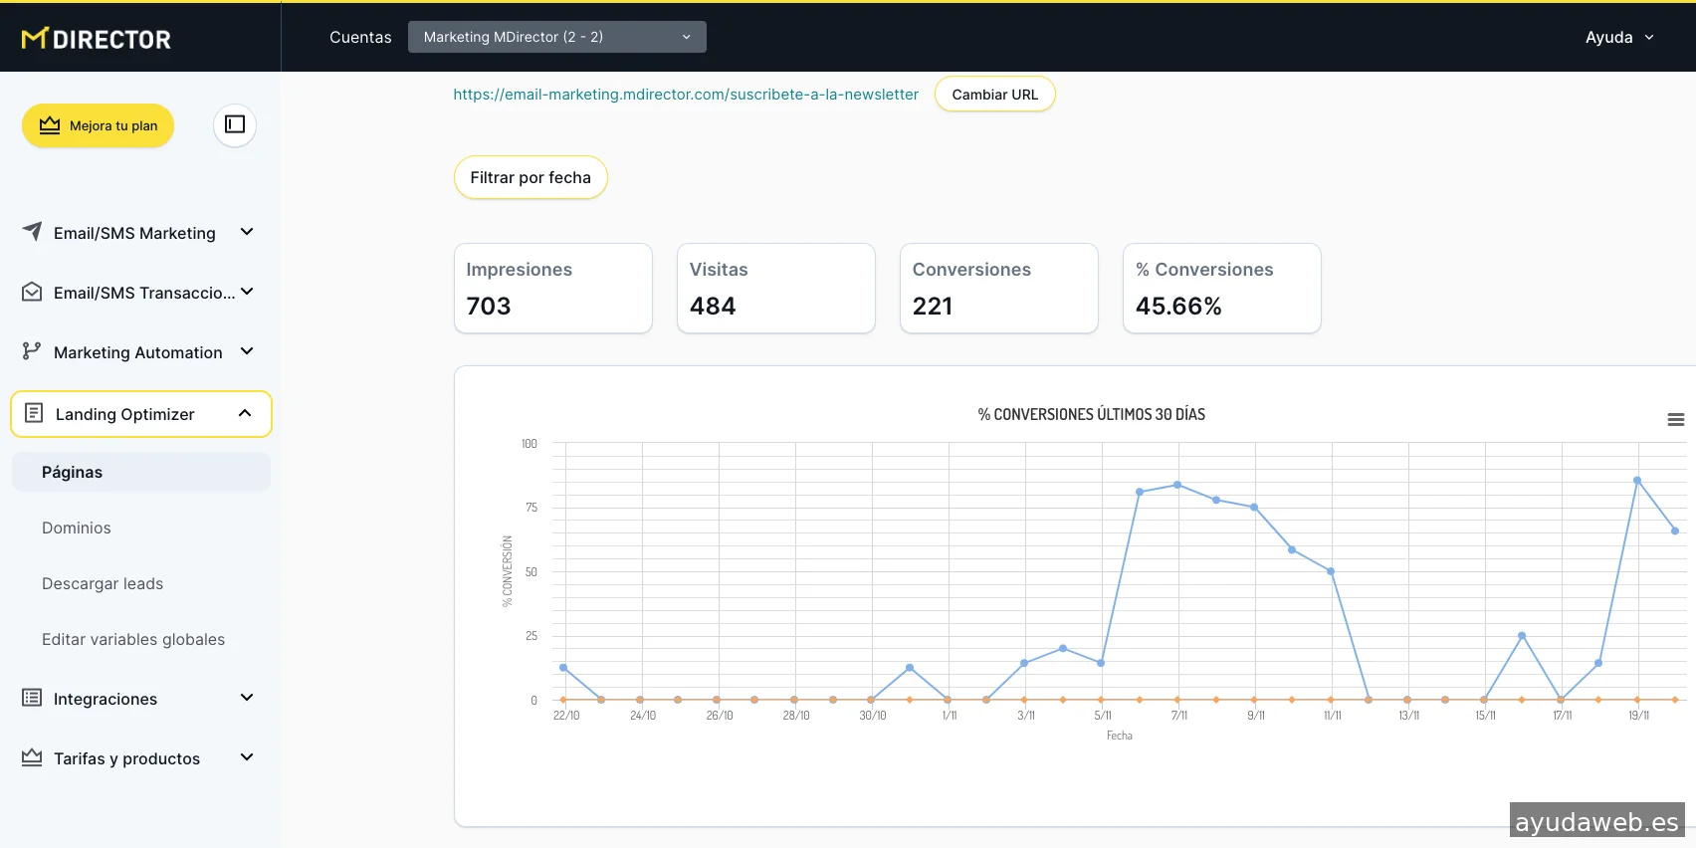Screen dimensions: 1696x848
Task: Open the suscribete-a-la-newsletter landing URL
Action: [686, 95]
